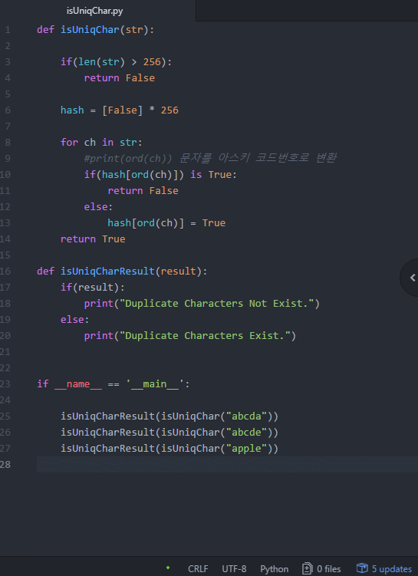Click gutter line number 23
This screenshot has width=418, height=576.
pyautogui.click(x=5, y=384)
